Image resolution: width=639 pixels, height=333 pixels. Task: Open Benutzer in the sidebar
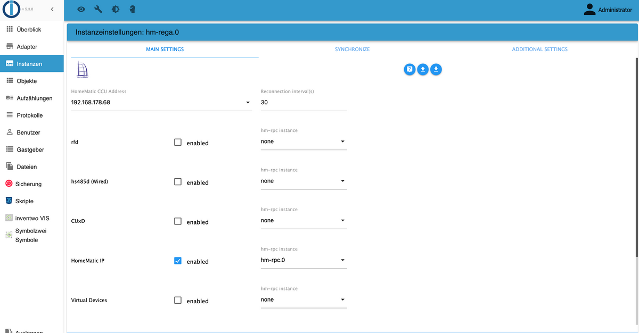pyautogui.click(x=32, y=132)
